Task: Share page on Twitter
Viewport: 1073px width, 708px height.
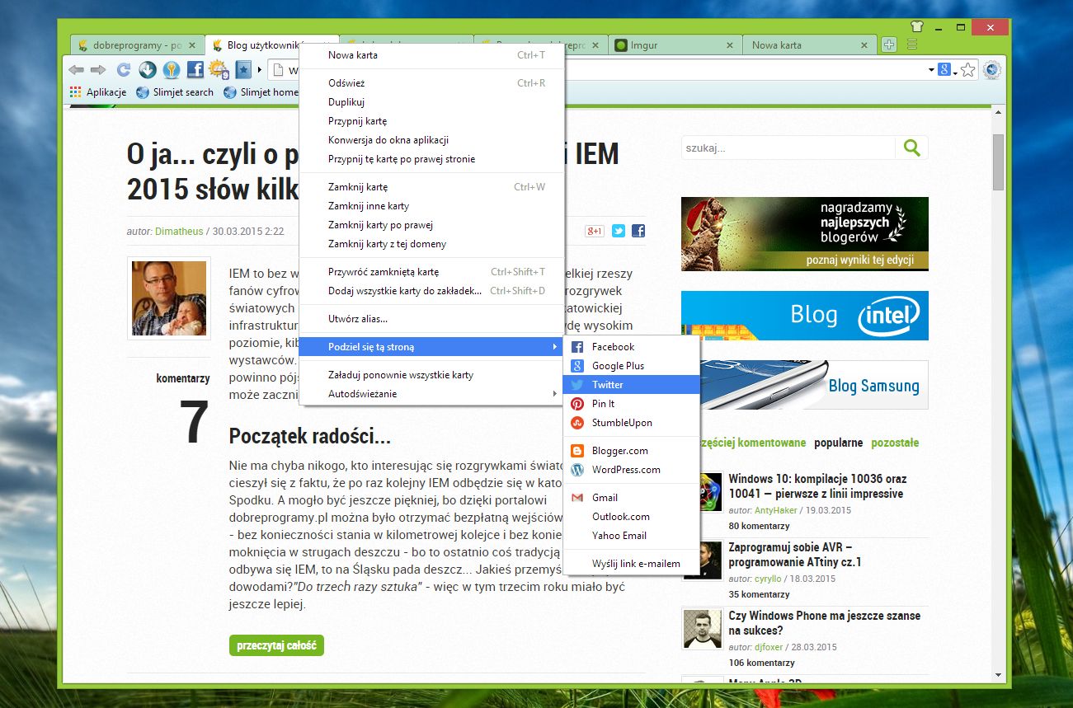Action: pyautogui.click(x=631, y=385)
